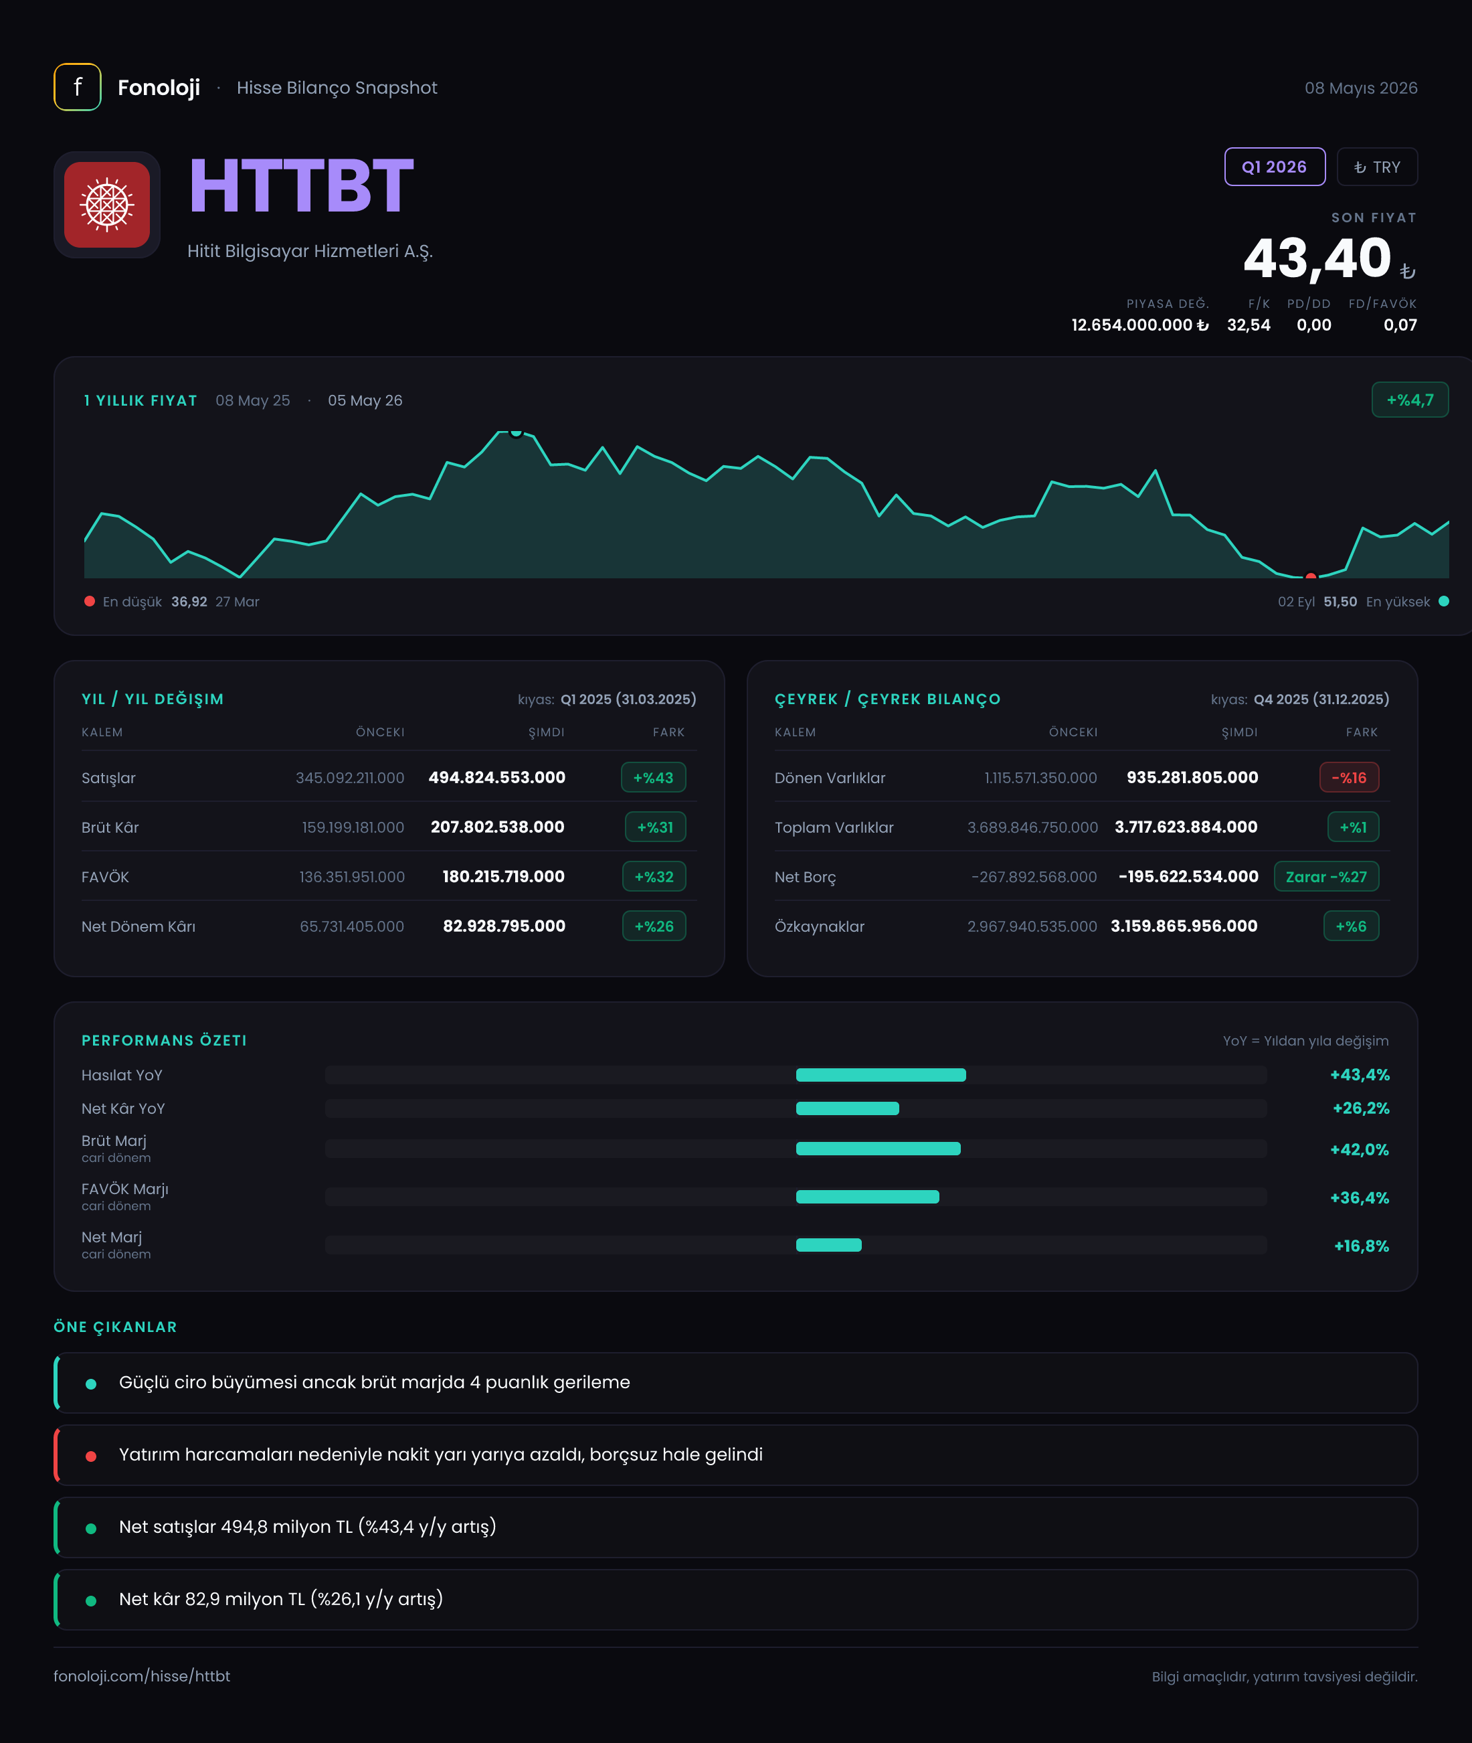Click the Fonoloji brand name

point(159,88)
